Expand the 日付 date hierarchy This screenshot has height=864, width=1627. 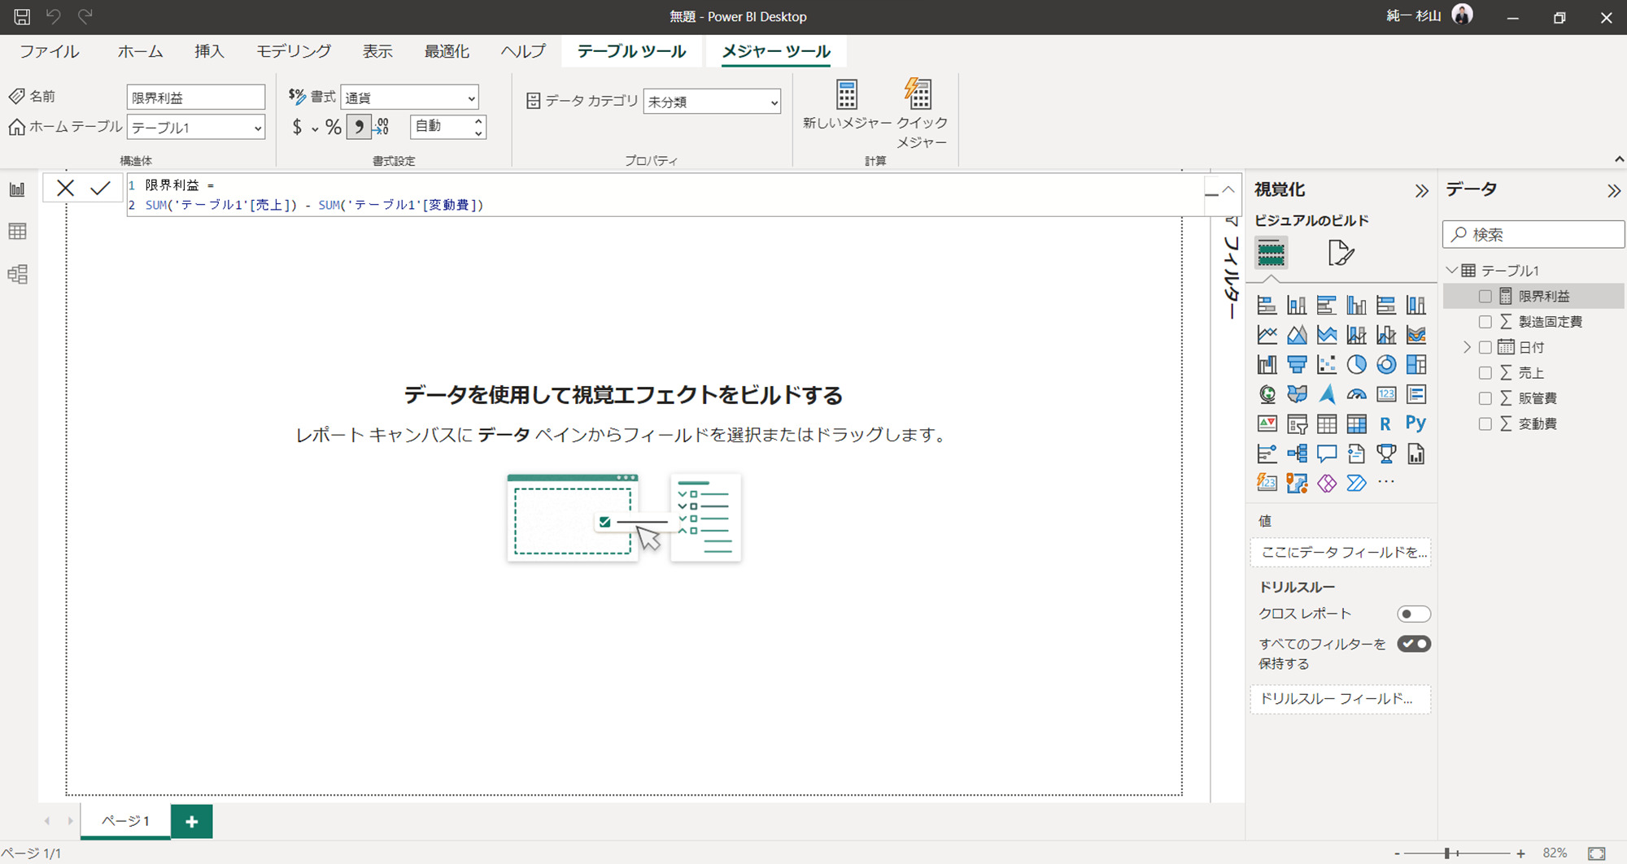1468,348
